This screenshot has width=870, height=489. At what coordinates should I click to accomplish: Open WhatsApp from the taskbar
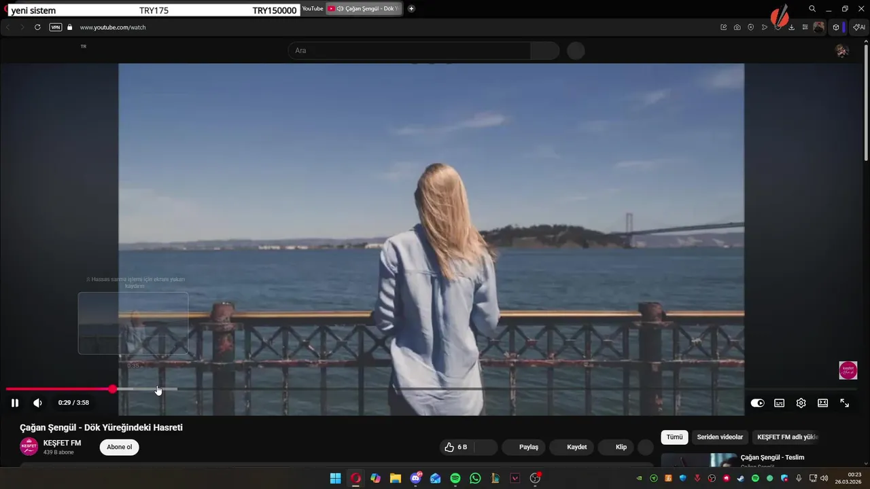coord(475,478)
